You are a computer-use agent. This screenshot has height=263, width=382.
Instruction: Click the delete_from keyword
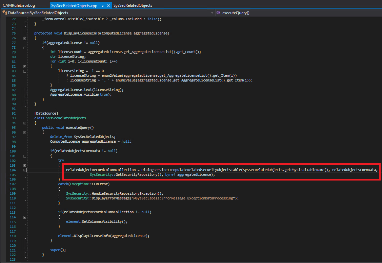click(61, 137)
